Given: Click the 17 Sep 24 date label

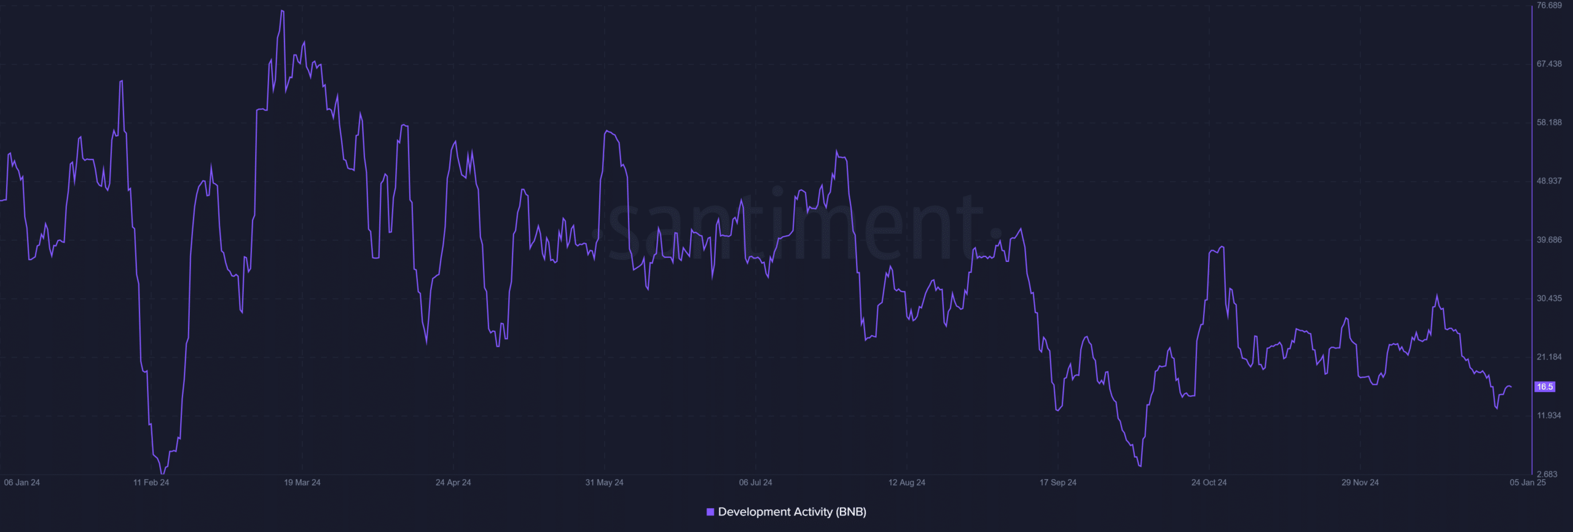Looking at the screenshot, I should (x=1058, y=482).
